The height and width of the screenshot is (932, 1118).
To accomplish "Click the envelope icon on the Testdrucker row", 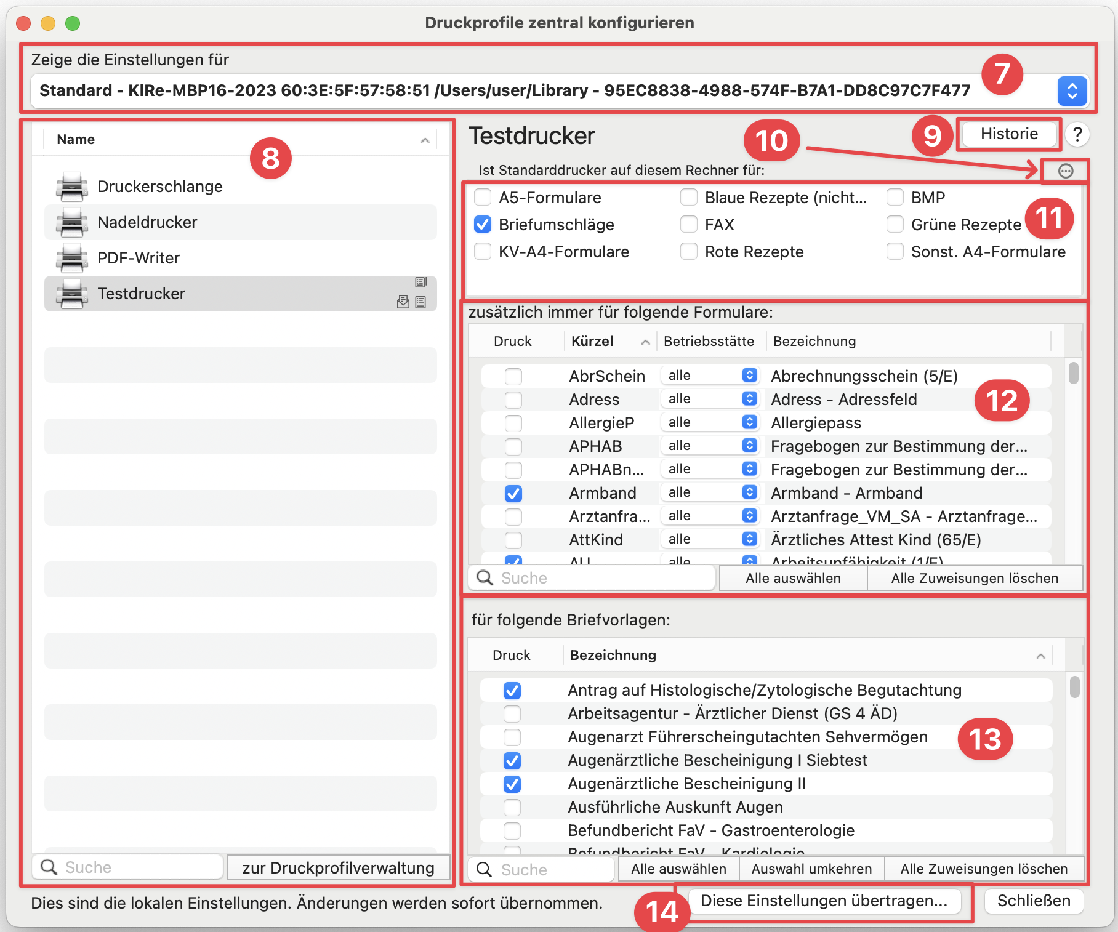I will (x=403, y=302).
